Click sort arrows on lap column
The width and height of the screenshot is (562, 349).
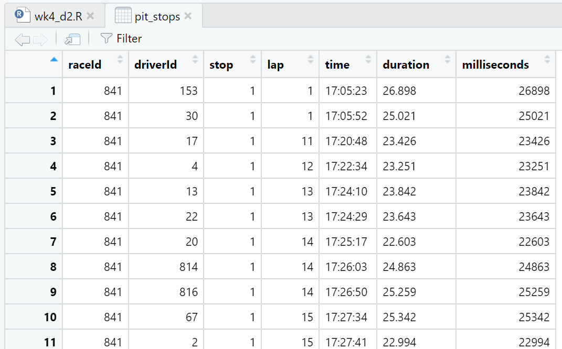click(x=311, y=59)
